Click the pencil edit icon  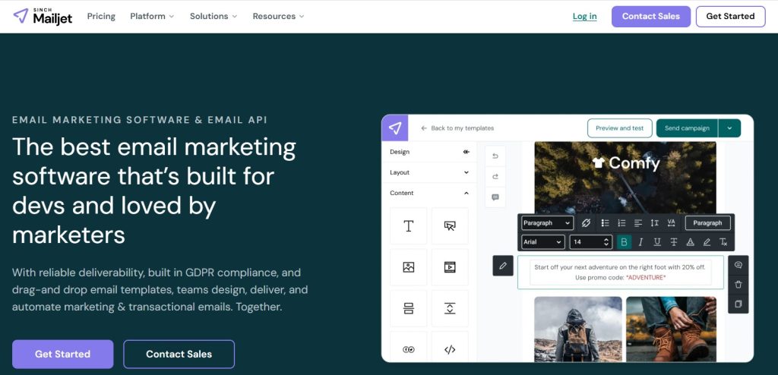coord(503,266)
